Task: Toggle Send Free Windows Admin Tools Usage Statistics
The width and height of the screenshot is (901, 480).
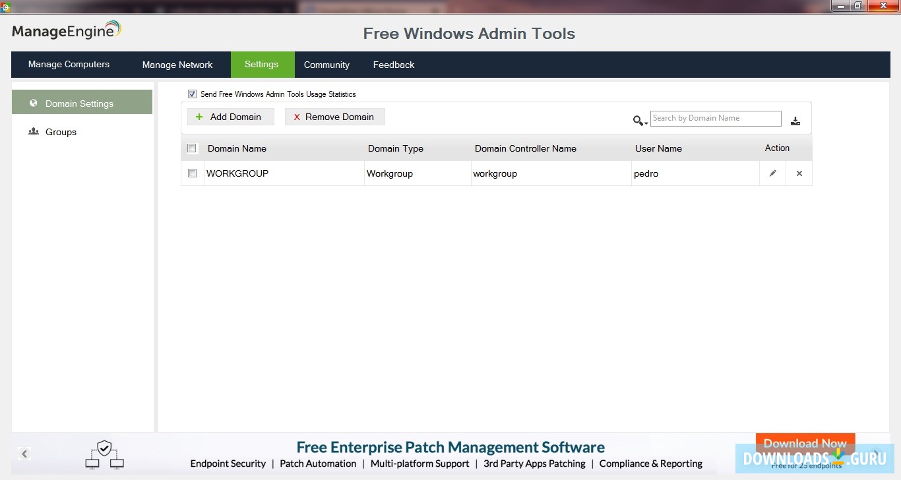Action: tap(192, 94)
